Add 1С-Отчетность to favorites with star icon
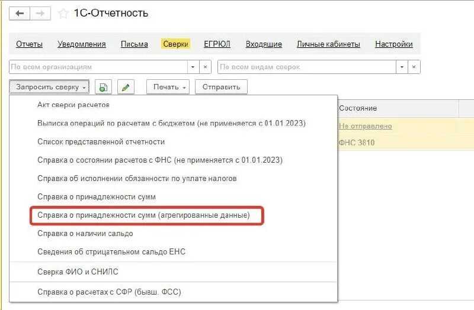 click(63, 14)
